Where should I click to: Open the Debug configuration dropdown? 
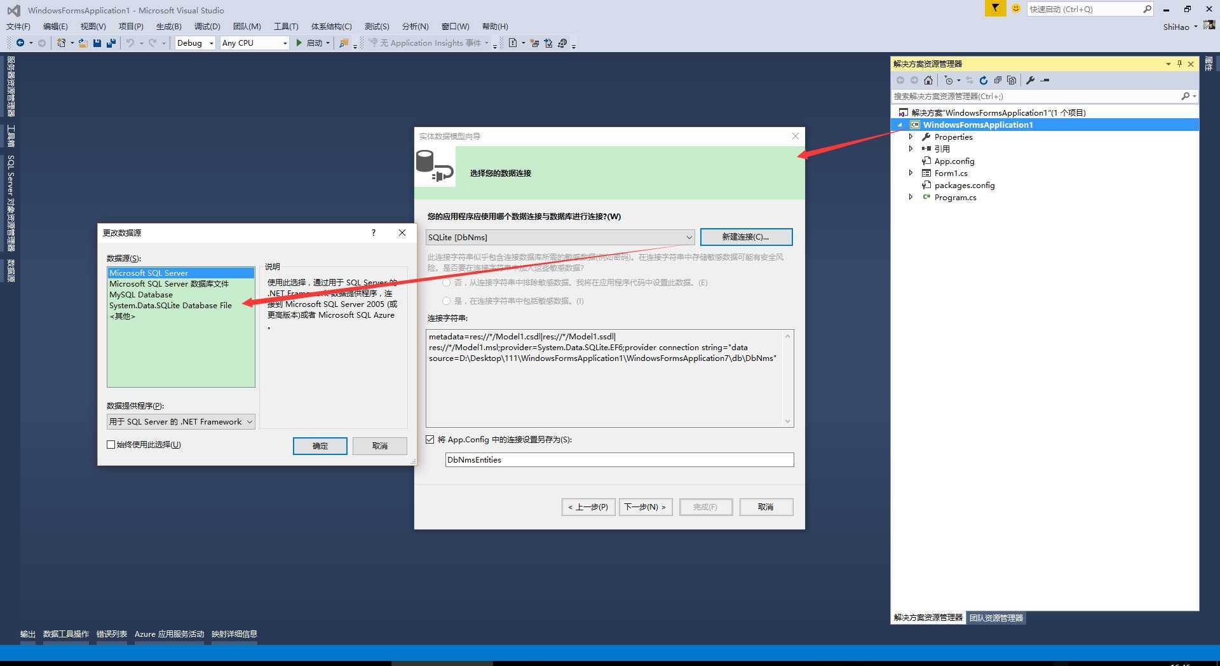pyautogui.click(x=195, y=43)
